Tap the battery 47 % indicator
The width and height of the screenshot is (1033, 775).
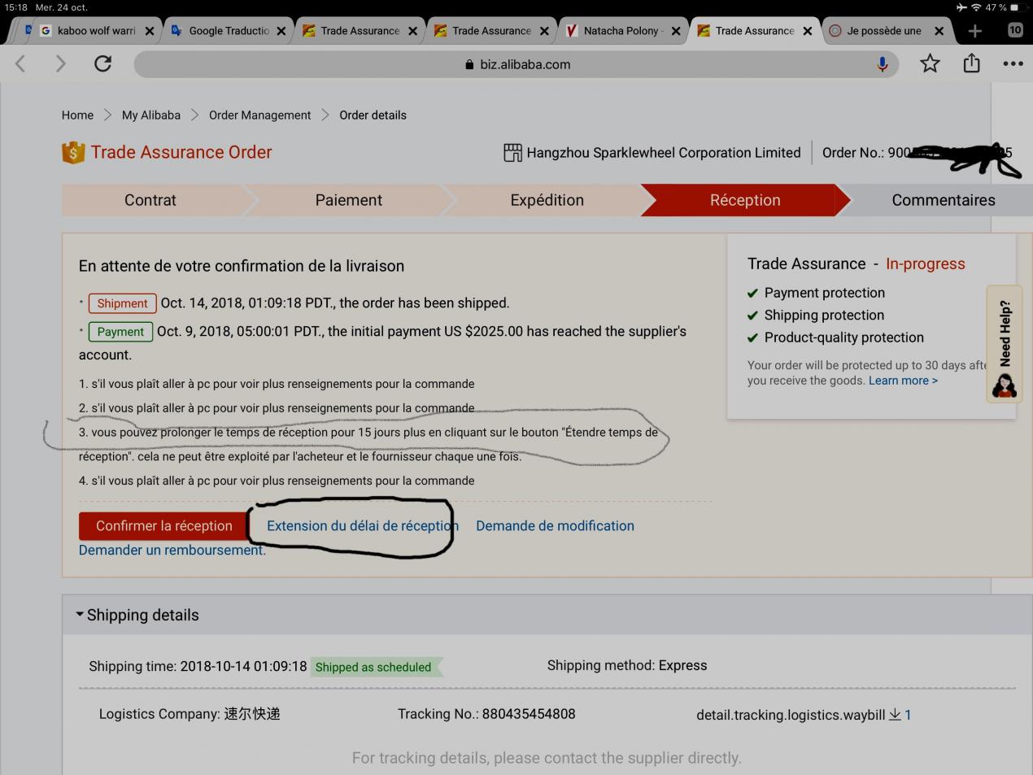pyautogui.click(x=1007, y=7)
